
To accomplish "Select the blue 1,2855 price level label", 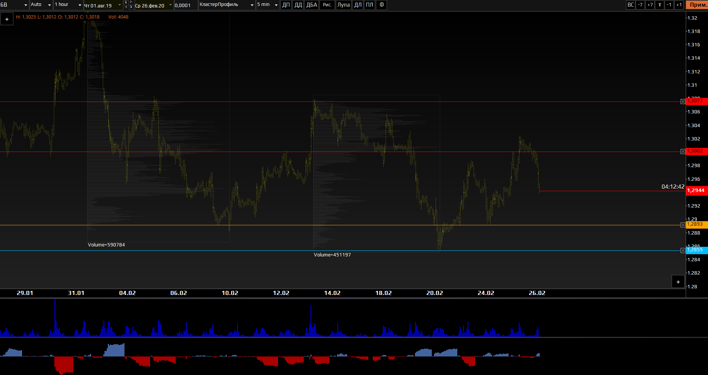I will pyautogui.click(x=697, y=250).
